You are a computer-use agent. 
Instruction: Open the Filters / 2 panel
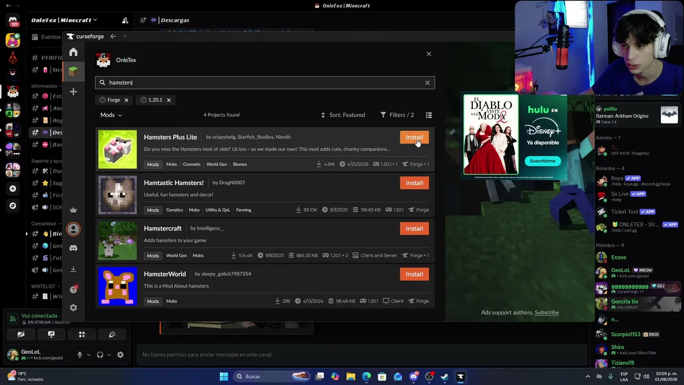(x=397, y=115)
